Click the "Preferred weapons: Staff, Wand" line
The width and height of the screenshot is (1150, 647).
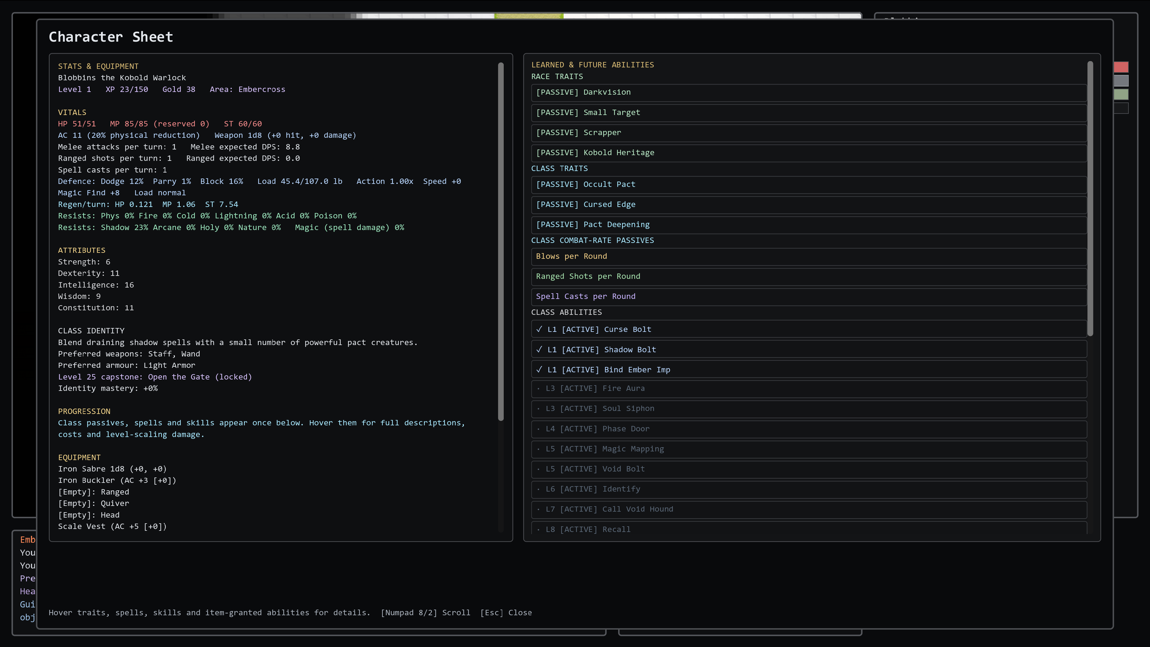(x=129, y=354)
